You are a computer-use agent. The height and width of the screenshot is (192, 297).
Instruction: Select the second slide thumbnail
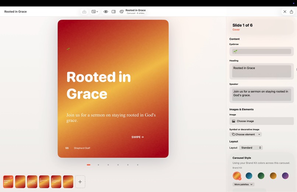pyautogui.click(x=20, y=182)
